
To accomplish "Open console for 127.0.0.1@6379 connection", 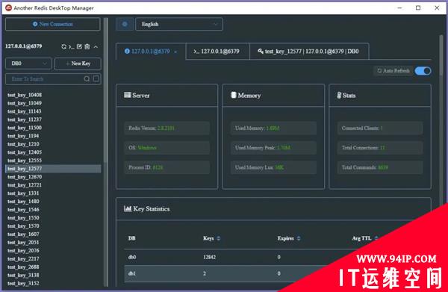I will coord(72,46).
